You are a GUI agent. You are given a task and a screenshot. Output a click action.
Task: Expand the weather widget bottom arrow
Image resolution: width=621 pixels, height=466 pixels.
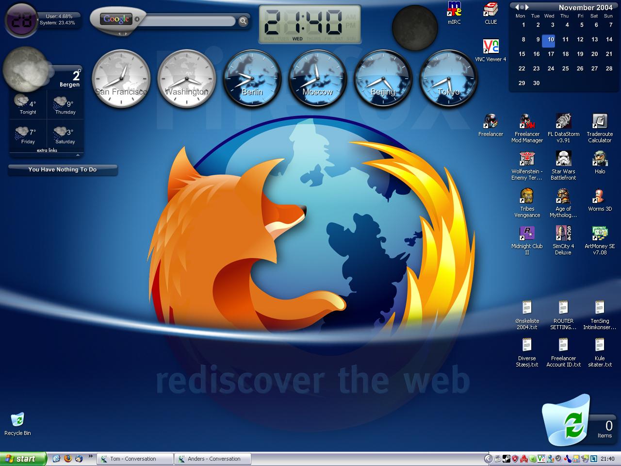point(78,155)
